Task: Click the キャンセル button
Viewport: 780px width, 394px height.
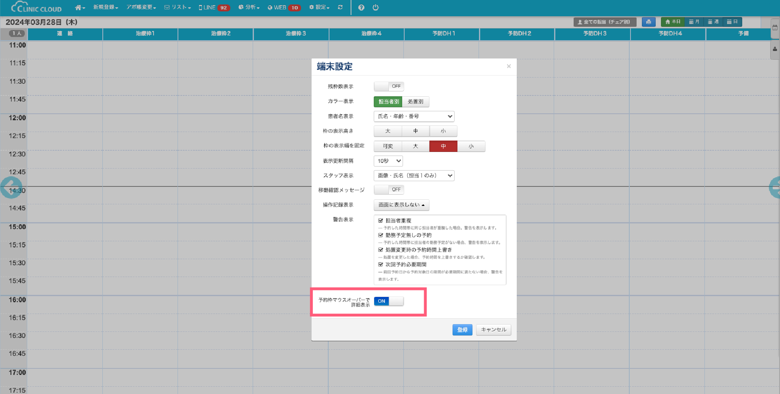Action: click(493, 330)
